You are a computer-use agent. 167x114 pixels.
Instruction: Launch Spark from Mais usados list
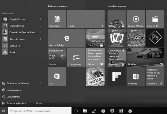(x=22, y=52)
